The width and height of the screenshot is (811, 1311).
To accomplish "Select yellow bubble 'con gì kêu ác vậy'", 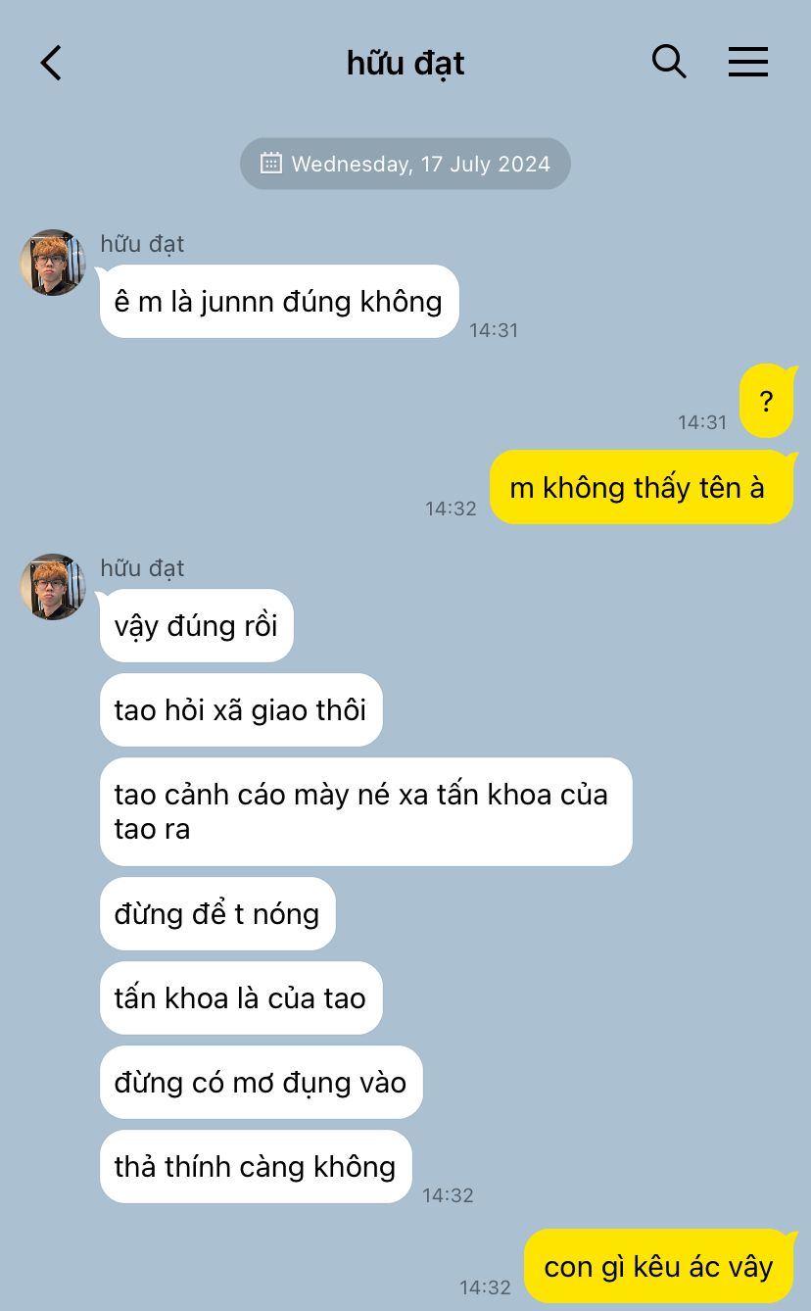I will [x=658, y=1266].
